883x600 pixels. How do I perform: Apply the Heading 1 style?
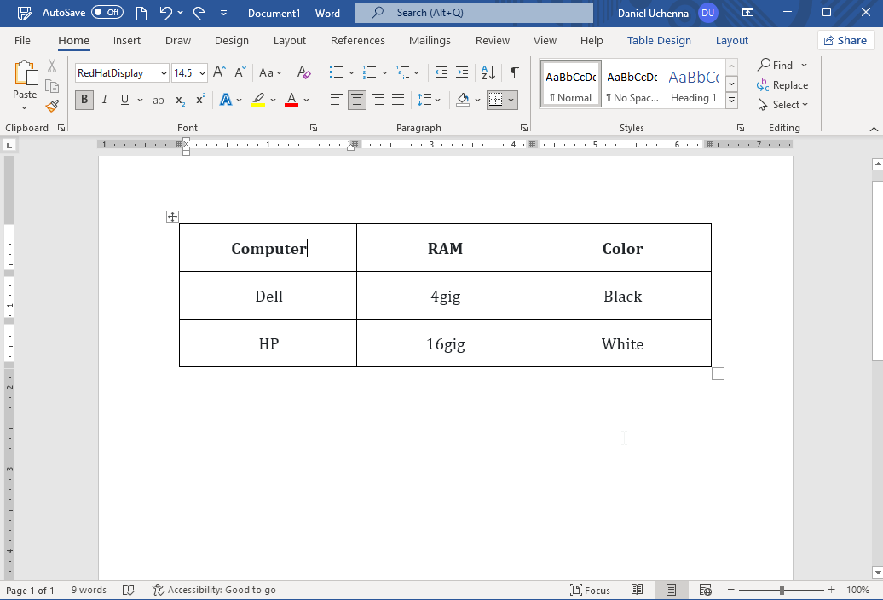tap(693, 83)
